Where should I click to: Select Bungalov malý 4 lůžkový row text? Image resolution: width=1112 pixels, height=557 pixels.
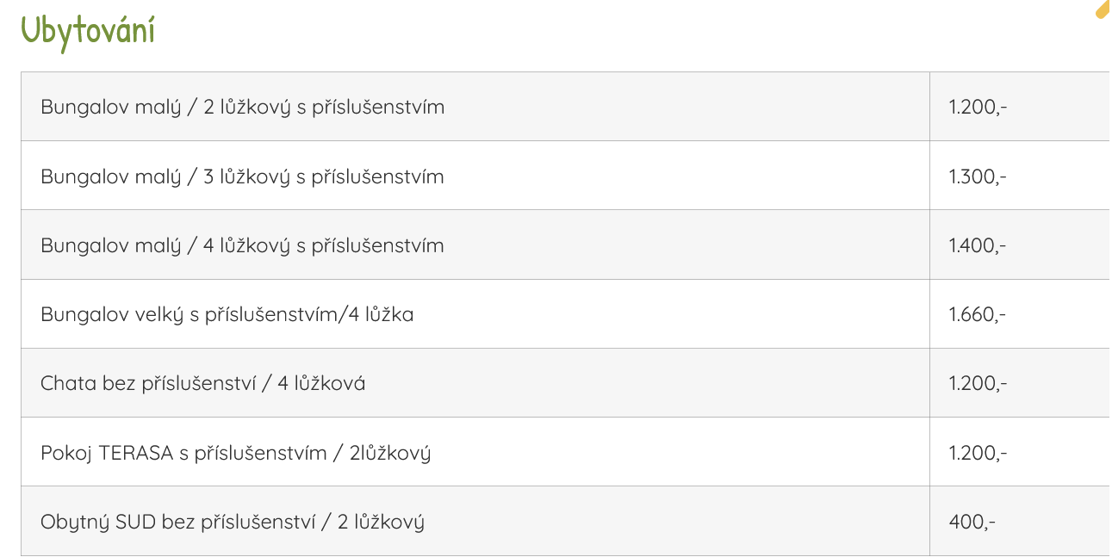(x=243, y=245)
